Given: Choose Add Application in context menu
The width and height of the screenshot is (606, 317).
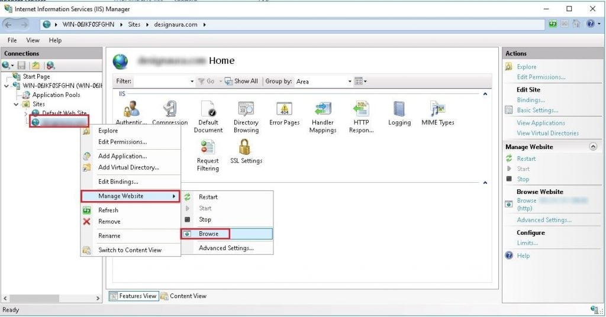Looking at the screenshot, I should pyautogui.click(x=130, y=156).
